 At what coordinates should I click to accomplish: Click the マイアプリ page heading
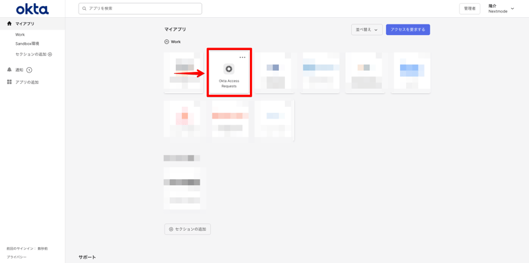(175, 30)
